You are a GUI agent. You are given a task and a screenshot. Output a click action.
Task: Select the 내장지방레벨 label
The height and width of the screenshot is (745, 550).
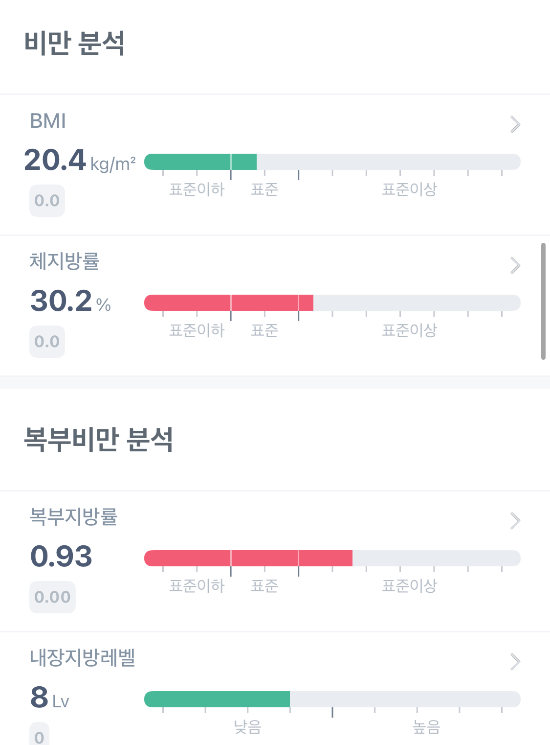click(x=83, y=658)
